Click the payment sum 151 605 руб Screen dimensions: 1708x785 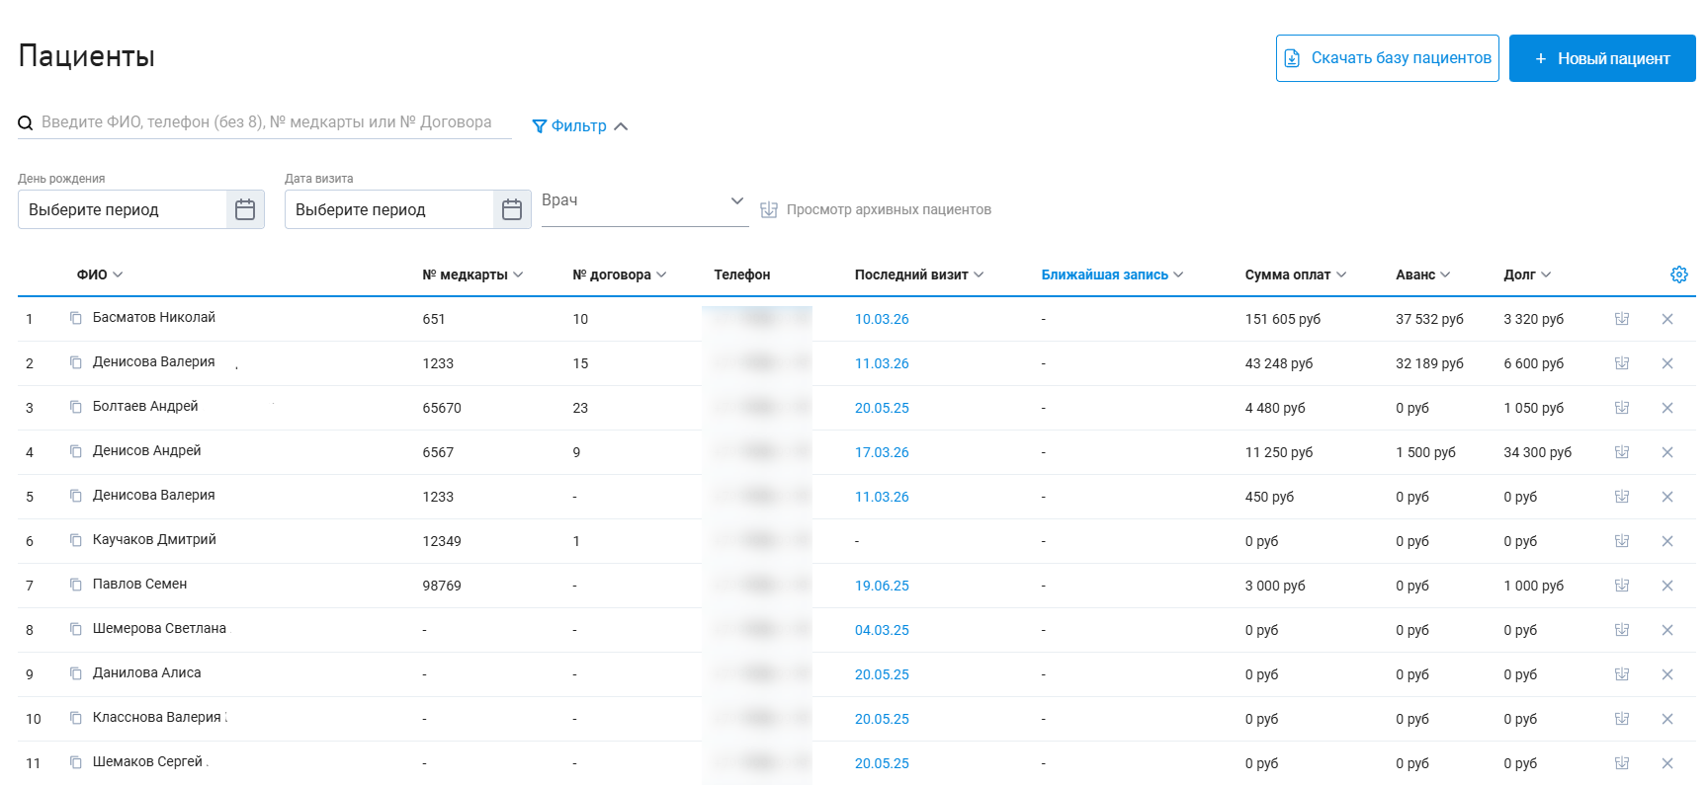[x=1283, y=319]
